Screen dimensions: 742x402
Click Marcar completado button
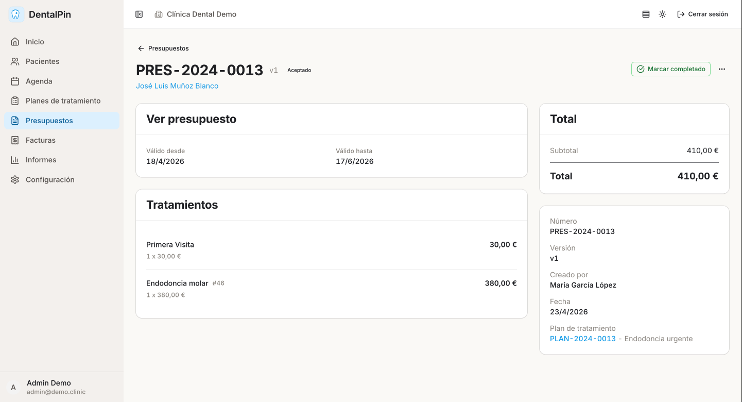pyautogui.click(x=670, y=69)
